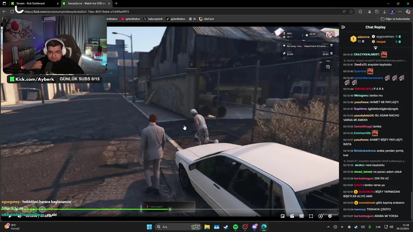
Task: Click the chat panel scrollbar
Action: coord(411,206)
